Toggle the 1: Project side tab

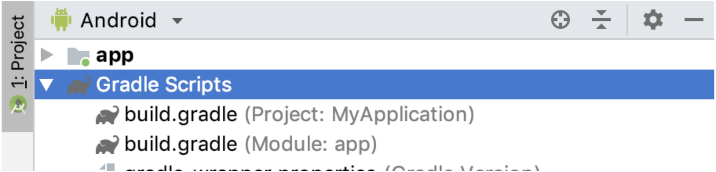coord(18,52)
